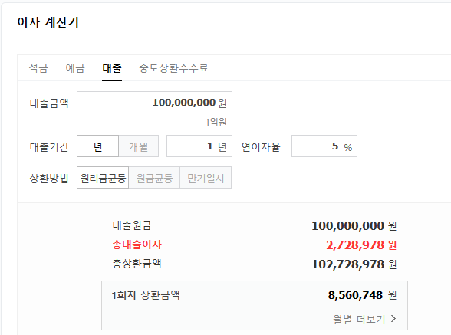Select the 대출 tab
451x335 pixels.
(x=112, y=68)
